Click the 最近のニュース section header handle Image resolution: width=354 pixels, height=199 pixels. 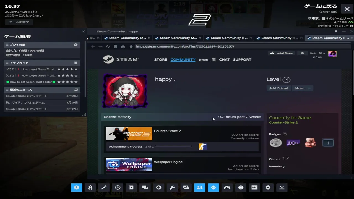[7, 90]
